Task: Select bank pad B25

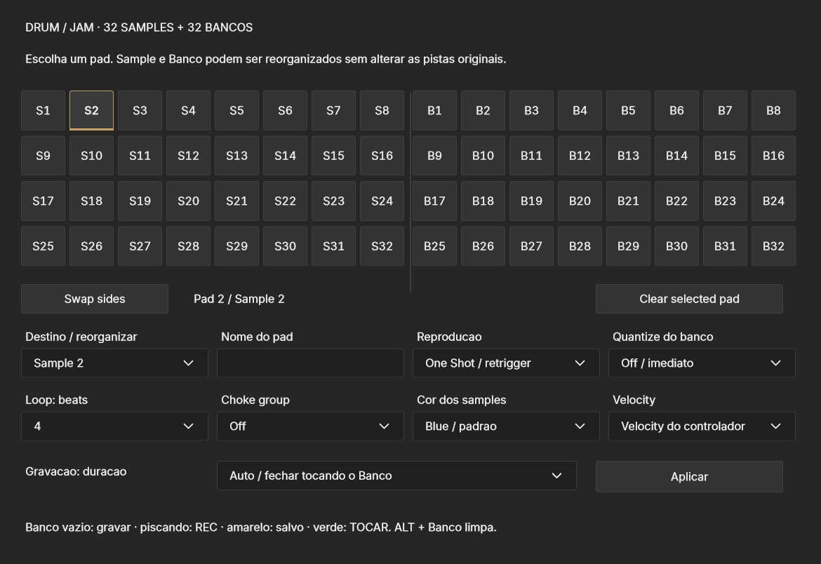Action: click(434, 246)
